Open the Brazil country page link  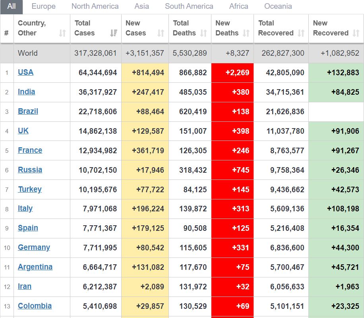tap(28, 111)
